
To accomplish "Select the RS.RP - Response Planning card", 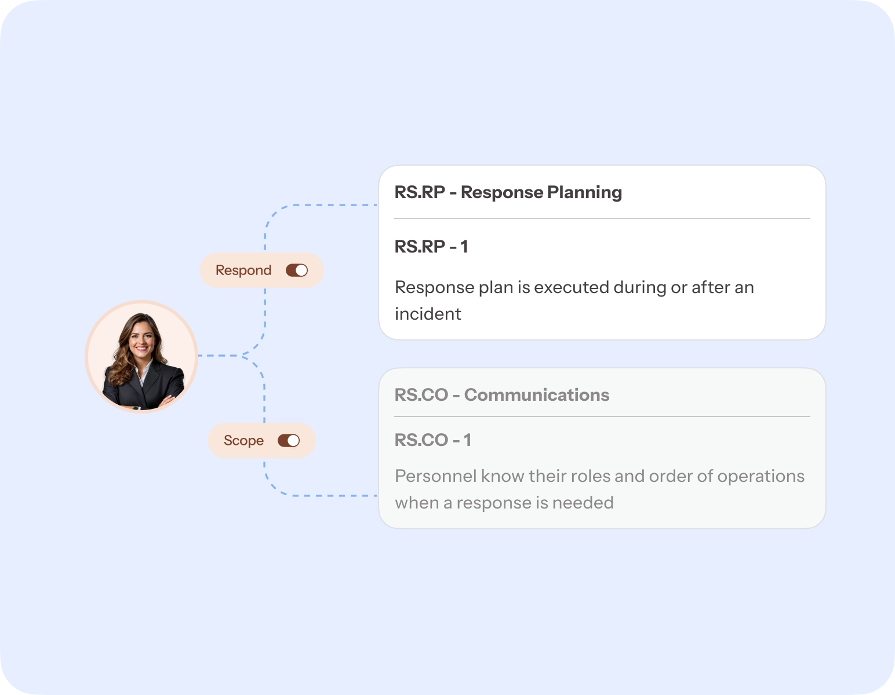I will tap(601, 252).
